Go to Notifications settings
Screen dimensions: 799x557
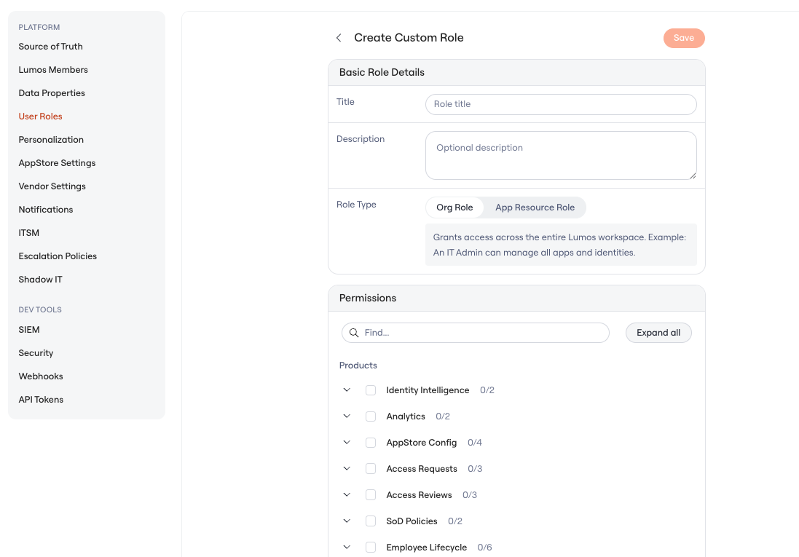(46, 210)
